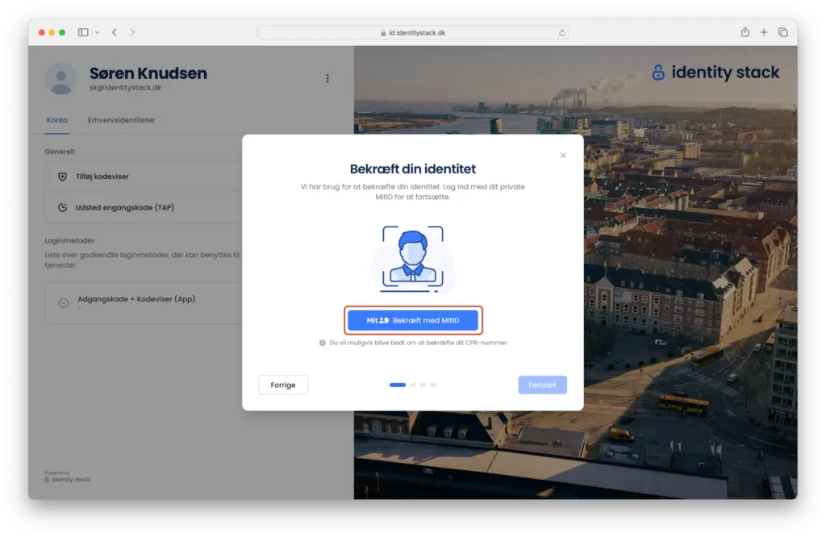826x537 pixels.
Task: Click the Bekræft med MitID button
Action: (412, 320)
